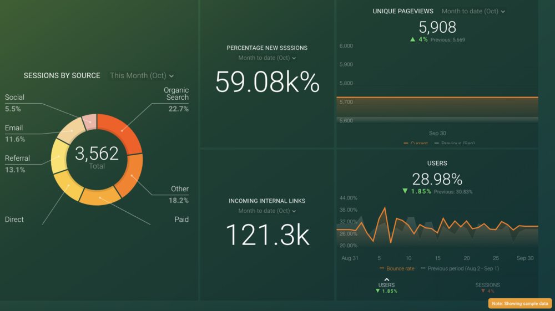This screenshot has height=311, width=555.
Task: Click the red down arrow under Sessions
Action: point(483,291)
